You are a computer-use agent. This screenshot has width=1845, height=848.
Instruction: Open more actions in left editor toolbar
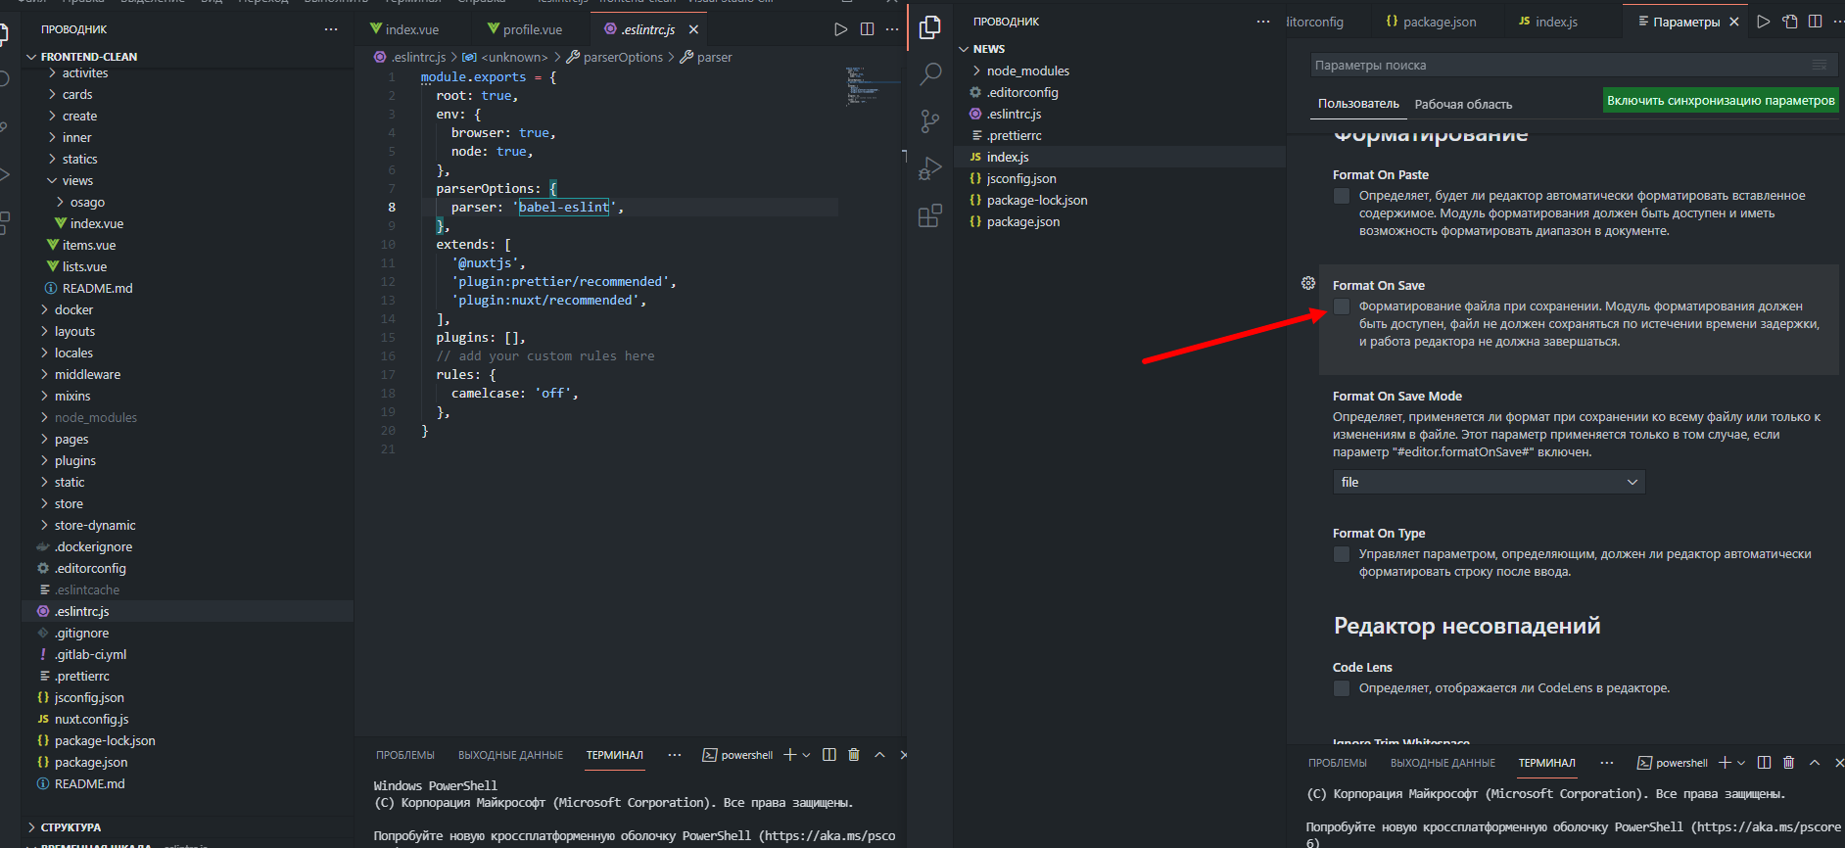[892, 29]
